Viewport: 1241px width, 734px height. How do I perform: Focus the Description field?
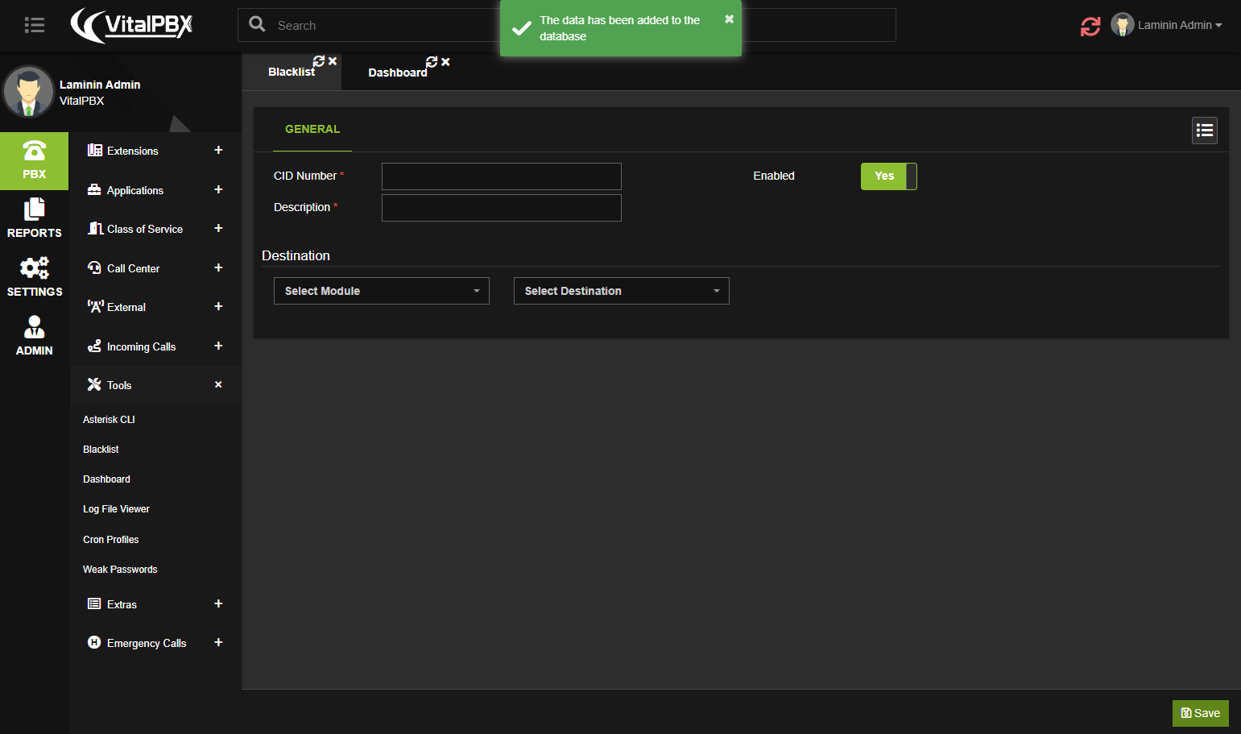pos(502,208)
